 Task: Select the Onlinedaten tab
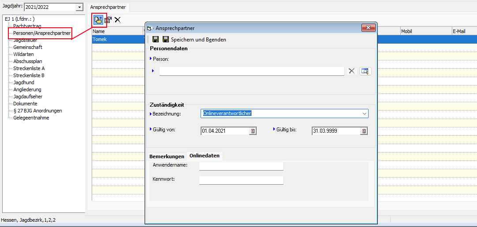205,156
